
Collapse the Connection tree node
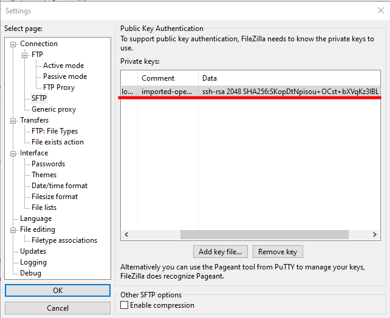[13, 44]
